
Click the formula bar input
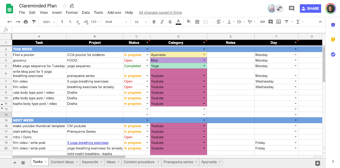tap(169, 30)
